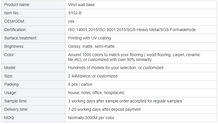Click '7-20 working days after deposit payment'
This screenshot has height=124, width=218.
(x=104, y=109)
